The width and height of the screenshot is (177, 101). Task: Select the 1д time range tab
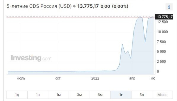pyautogui.click(x=17, y=95)
